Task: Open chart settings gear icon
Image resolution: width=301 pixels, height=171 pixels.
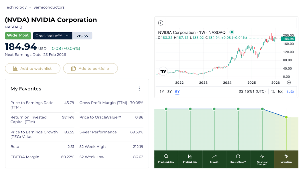Action: coord(289,83)
